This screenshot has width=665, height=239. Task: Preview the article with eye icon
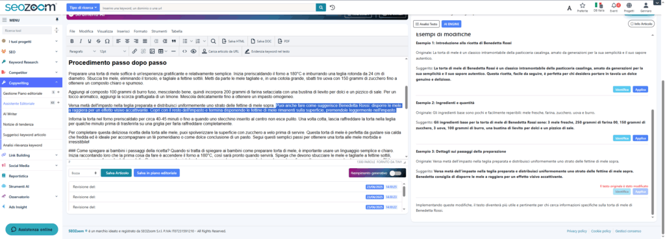[194, 51]
